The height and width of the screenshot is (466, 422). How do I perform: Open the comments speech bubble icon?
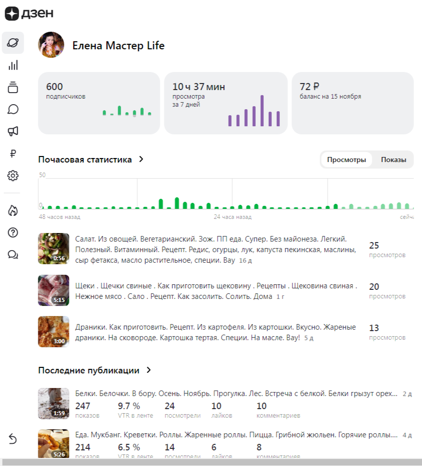coord(13,109)
